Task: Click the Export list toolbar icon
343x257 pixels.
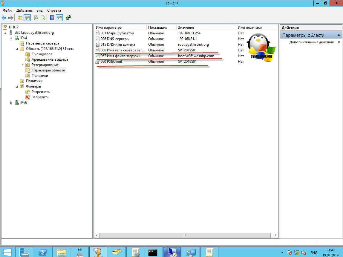Action: (x=43, y=18)
